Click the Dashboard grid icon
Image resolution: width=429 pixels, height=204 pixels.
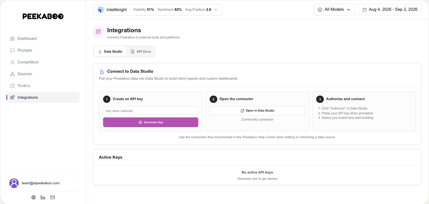click(12, 38)
